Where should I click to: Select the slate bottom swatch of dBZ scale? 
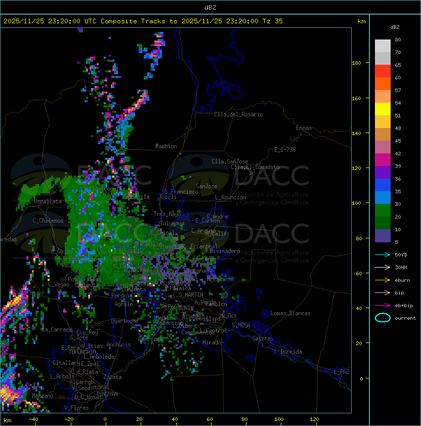tap(383, 236)
